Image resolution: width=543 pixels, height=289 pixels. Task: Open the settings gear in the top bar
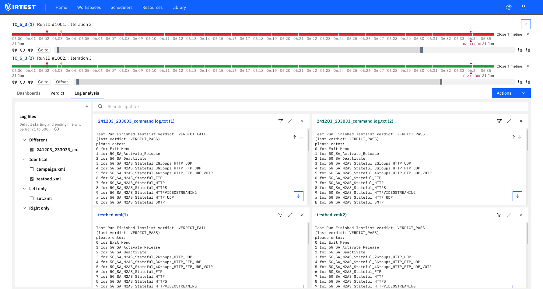point(509,7)
